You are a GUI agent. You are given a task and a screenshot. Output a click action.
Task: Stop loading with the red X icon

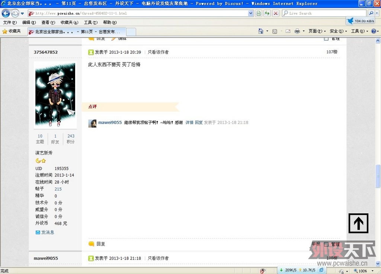click(276, 13)
